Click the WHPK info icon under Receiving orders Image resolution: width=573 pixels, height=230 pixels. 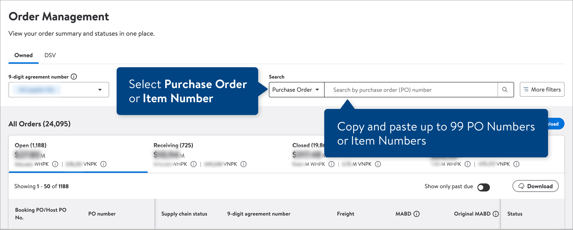(193, 164)
